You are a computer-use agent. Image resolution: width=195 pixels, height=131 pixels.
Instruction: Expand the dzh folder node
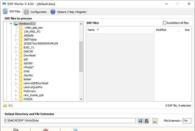tap(16, 59)
